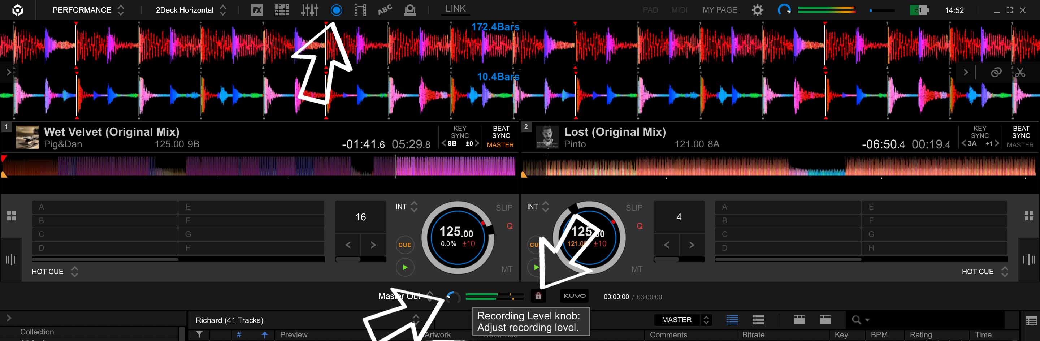This screenshot has width=1040, height=341.
Task: Open the PAD tab
Action: pyautogui.click(x=650, y=10)
